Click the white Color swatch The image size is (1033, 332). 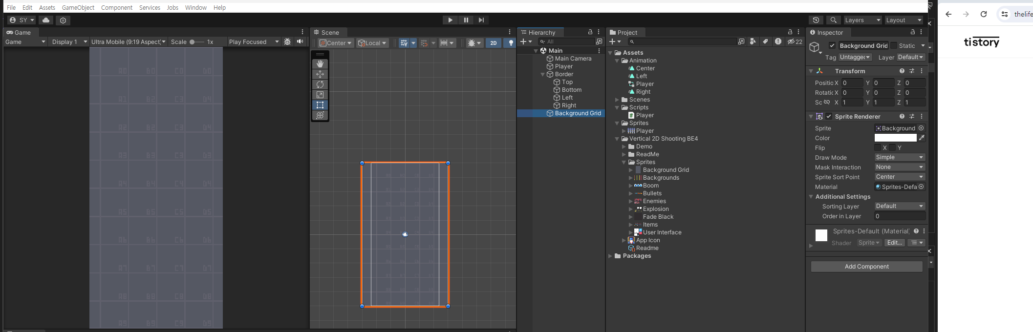click(895, 138)
